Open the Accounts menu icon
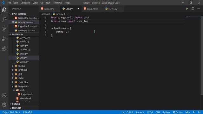The image size is (203, 114). (4, 95)
